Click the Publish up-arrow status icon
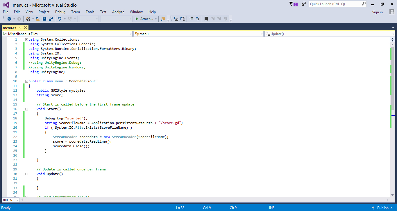This screenshot has width=397, height=211. (373, 208)
